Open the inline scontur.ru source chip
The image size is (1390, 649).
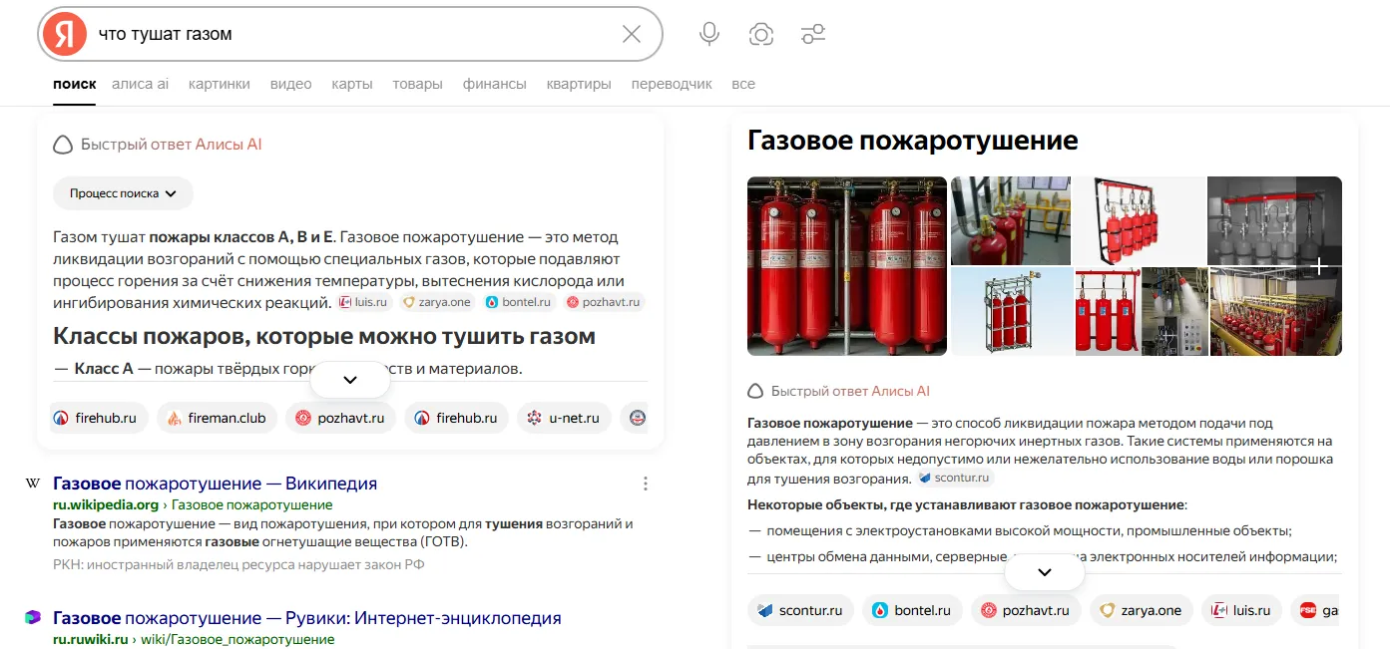click(955, 478)
